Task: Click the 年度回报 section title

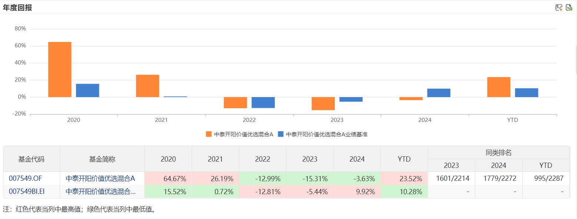Action: click(x=17, y=7)
